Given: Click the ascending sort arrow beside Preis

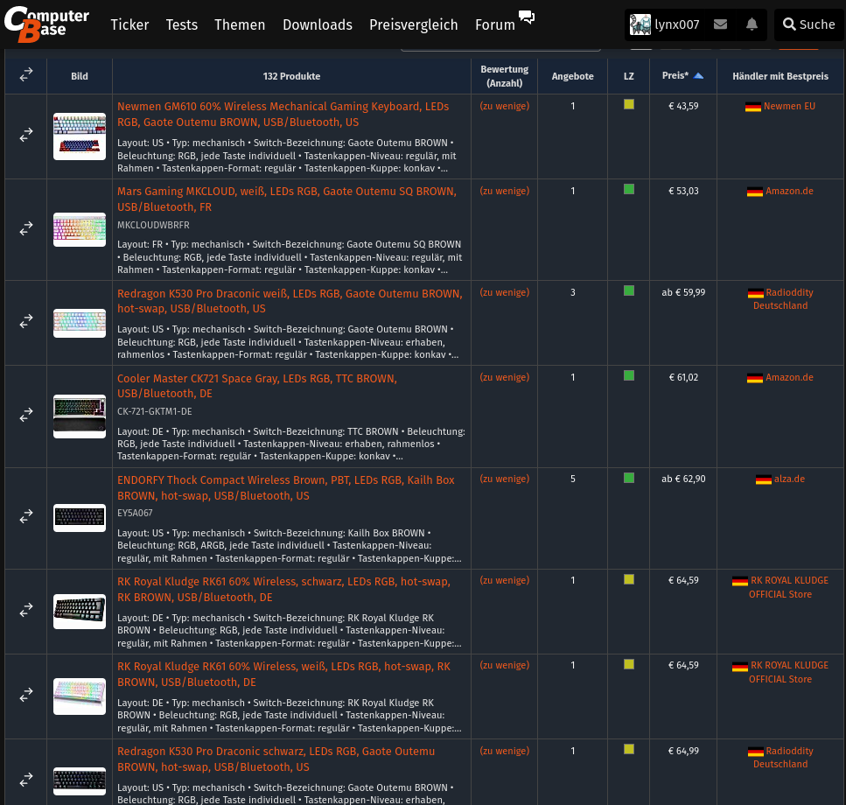Looking at the screenshot, I should pyautogui.click(x=698, y=75).
